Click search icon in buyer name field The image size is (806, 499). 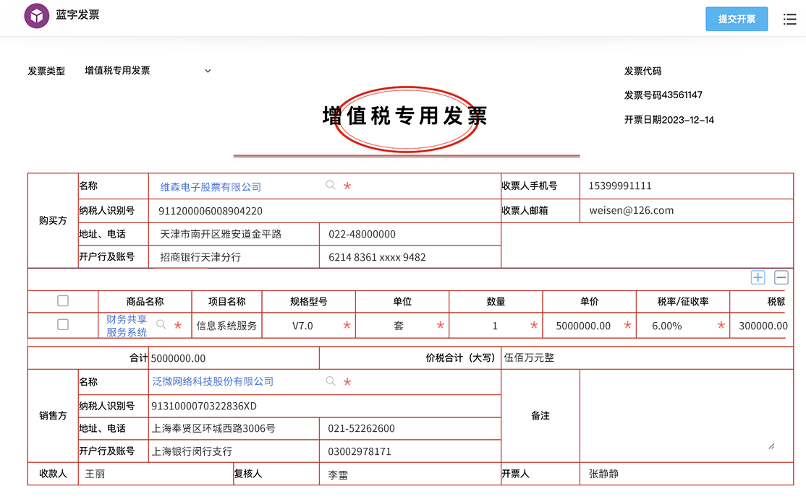tap(331, 186)
